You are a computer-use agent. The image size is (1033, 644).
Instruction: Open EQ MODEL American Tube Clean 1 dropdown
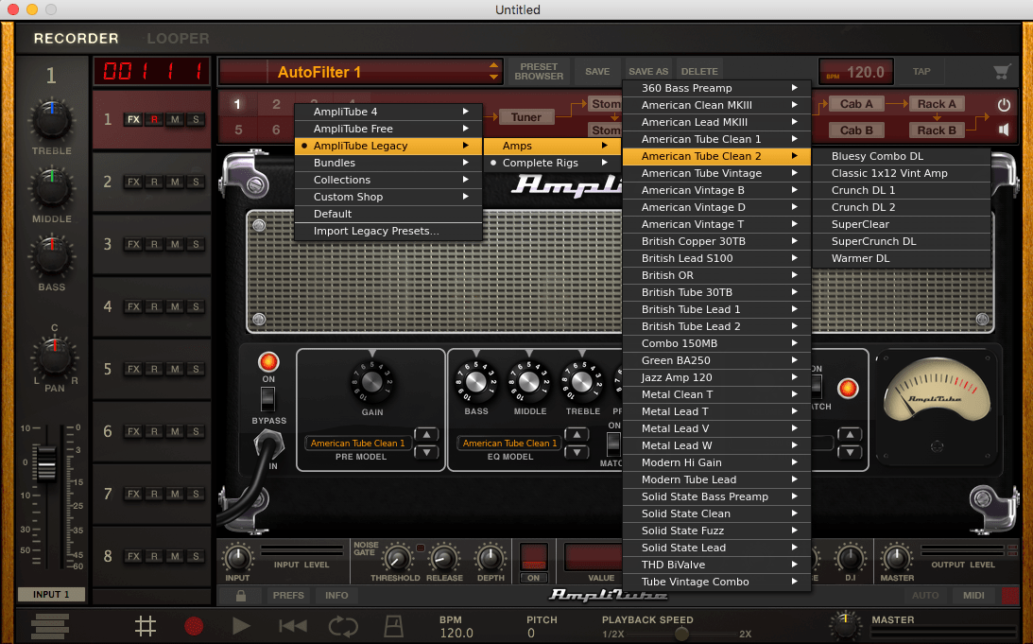click(x=509, y=443)
